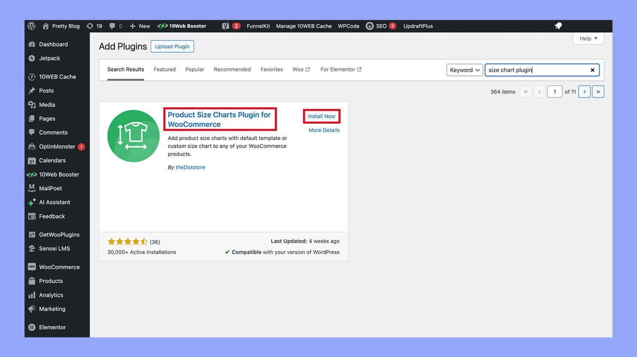
Task: Click the WordPress logo in the admin bar
Action: [31, 26]
